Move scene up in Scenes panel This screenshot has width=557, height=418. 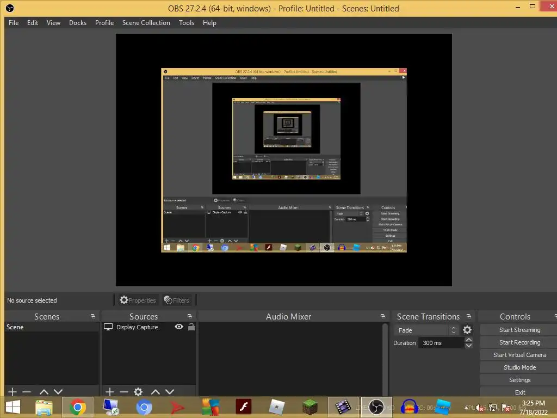coord(44,392)
